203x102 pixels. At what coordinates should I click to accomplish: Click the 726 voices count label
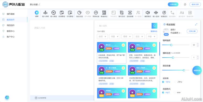pyautogui.click(x=101, y=31)
